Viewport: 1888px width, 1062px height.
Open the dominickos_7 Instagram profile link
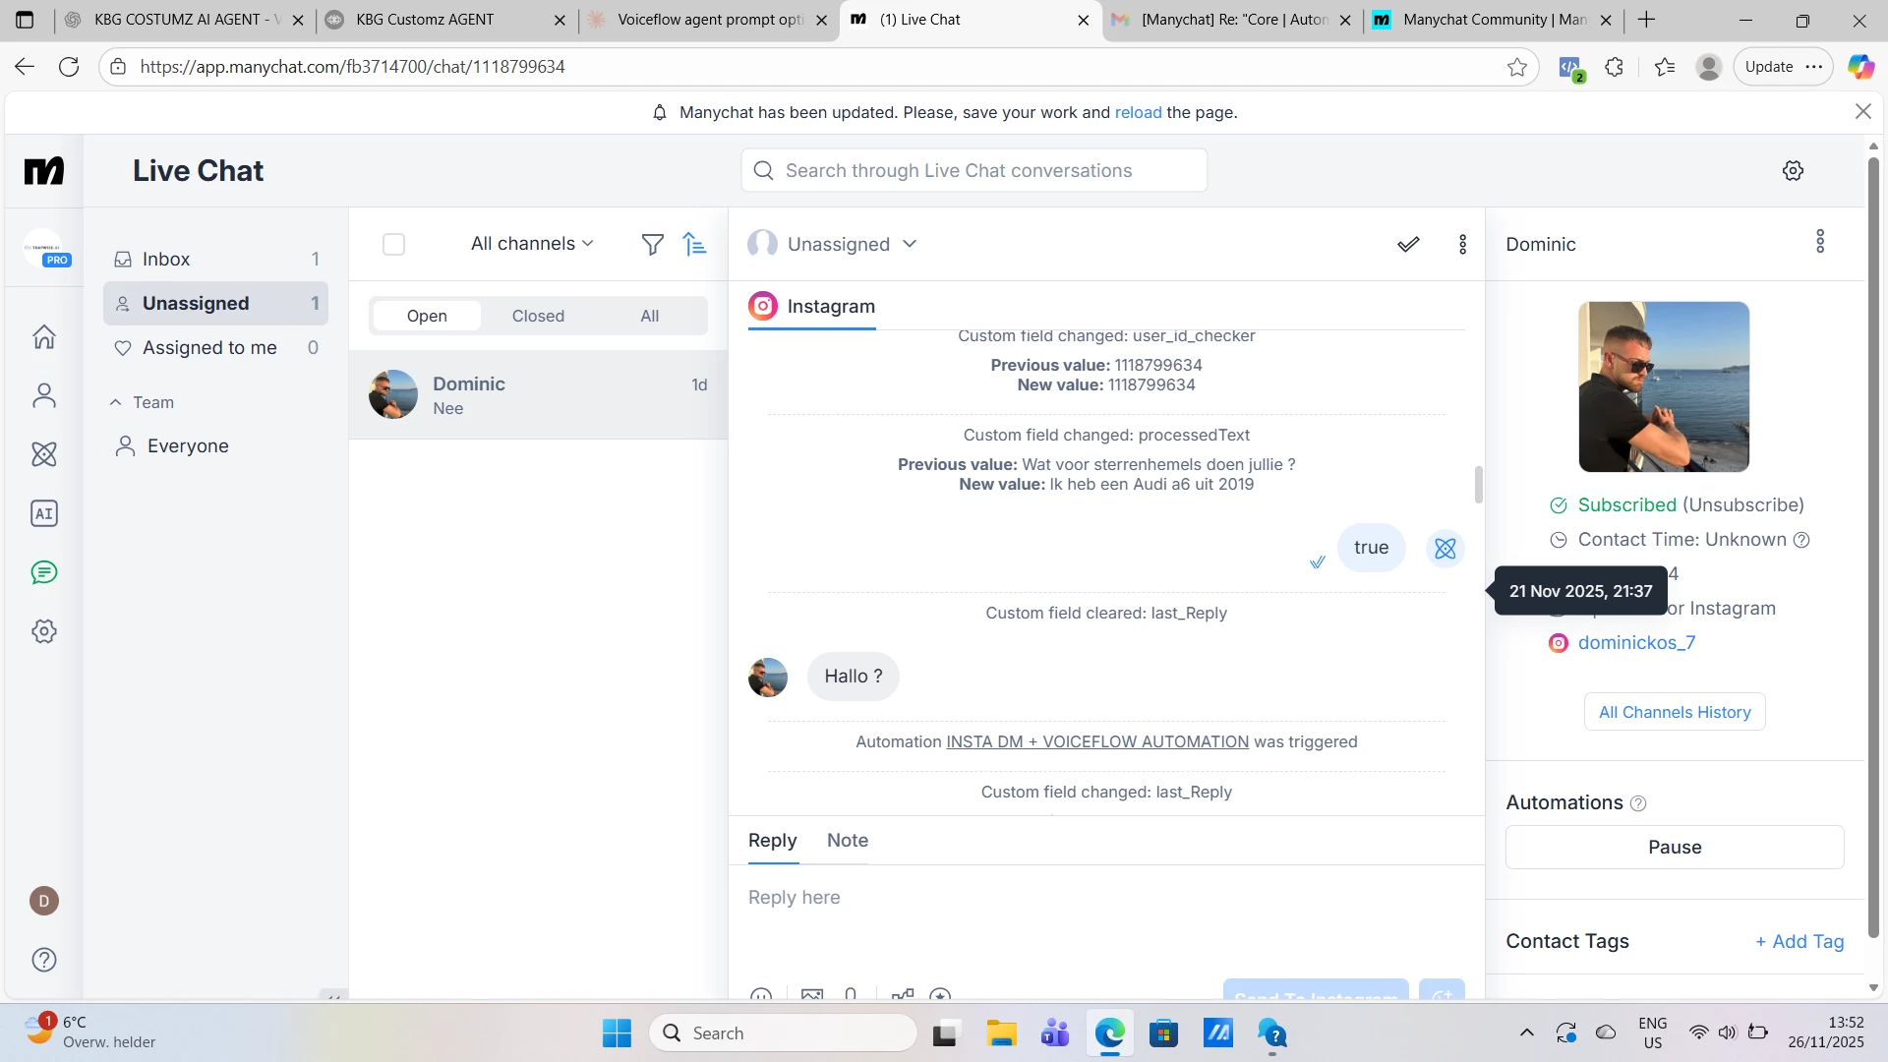click(x=1636, y=643)
